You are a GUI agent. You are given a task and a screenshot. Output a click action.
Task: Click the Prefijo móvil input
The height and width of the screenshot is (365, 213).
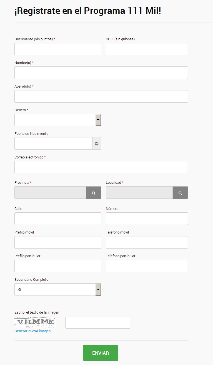pos(58,242)
